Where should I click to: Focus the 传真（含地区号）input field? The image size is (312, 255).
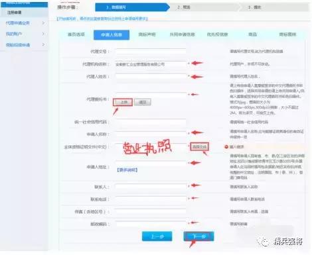coord(151,211)
